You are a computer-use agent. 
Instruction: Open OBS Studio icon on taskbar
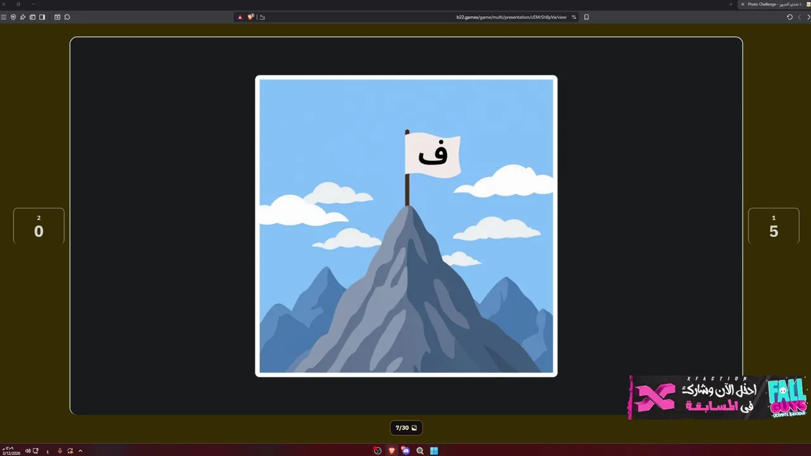pos(378,451)
